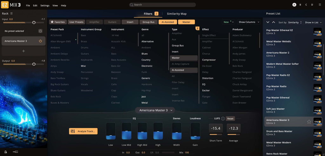Image resolution: width=325 pixels, height=156 pixels.
Task: Switch to the Filters tab
Action: pyautogui.click(x=148, y=14)
